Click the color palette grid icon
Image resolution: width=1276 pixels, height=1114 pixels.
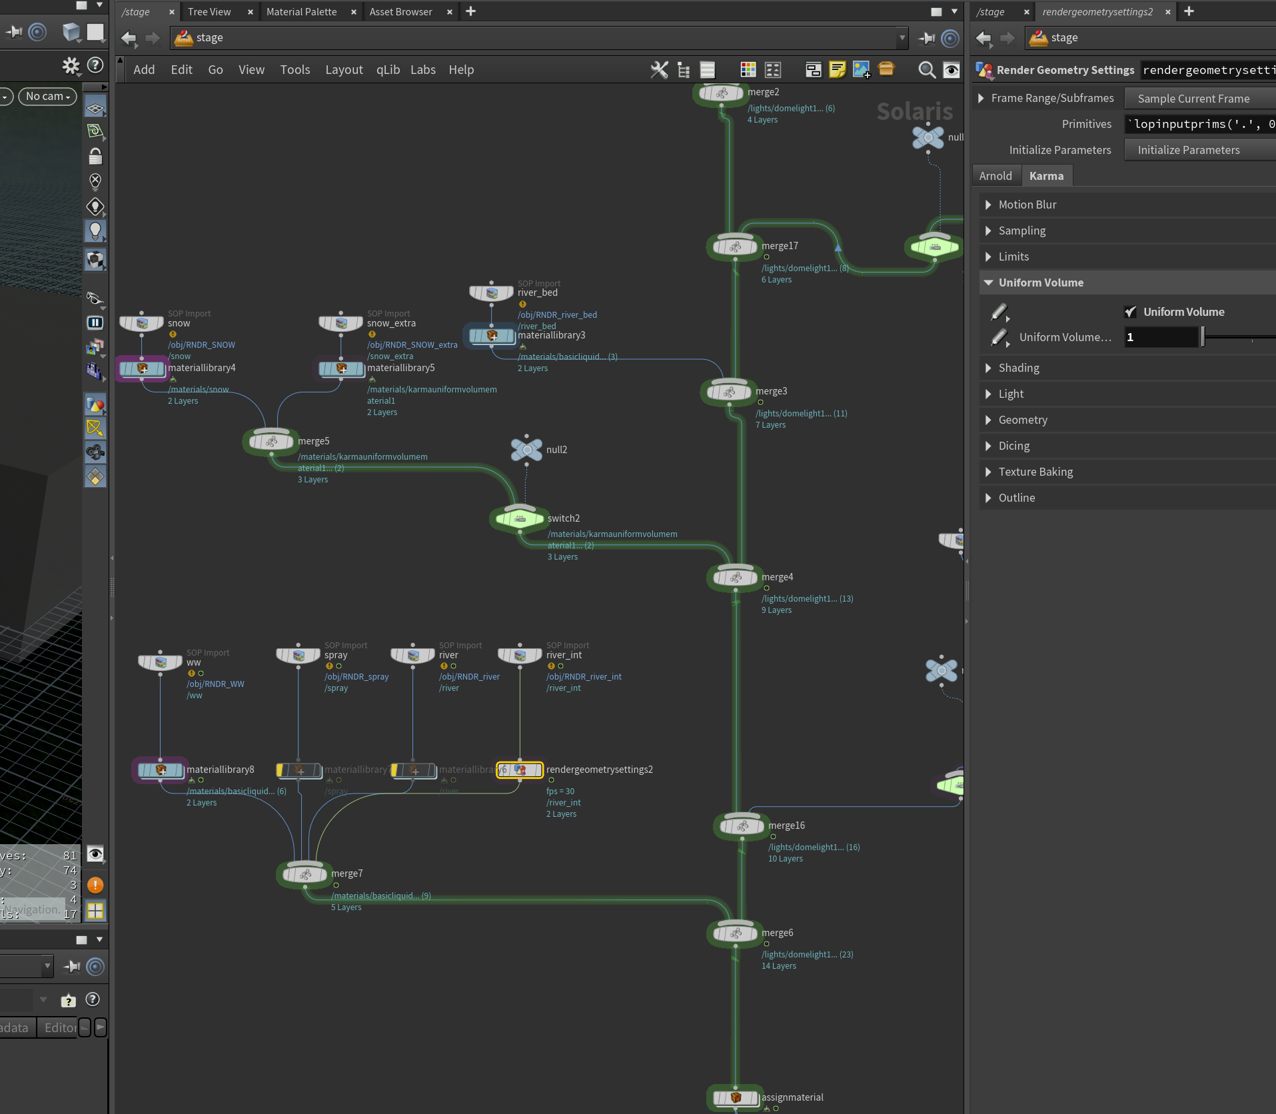pos(748,70)
